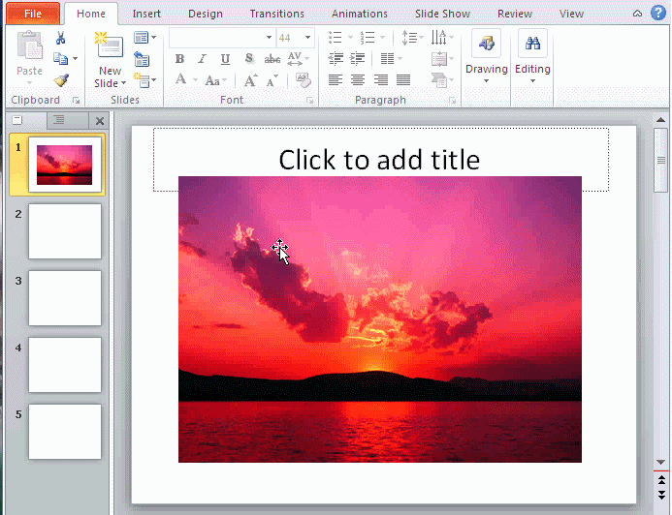Switch to the Transitions tab
The height and width of the screenshot is (515, 672).
pos(276,14)
